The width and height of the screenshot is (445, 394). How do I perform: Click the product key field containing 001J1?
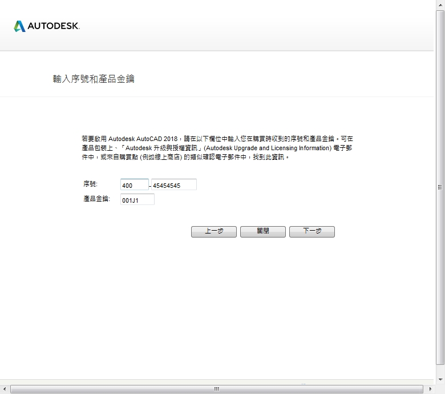137,199
